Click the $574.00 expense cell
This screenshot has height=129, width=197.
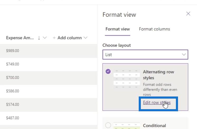coord(13,104)
